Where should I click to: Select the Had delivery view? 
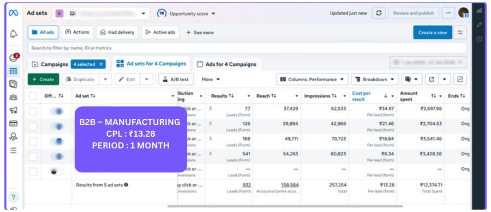coord(117,32)
